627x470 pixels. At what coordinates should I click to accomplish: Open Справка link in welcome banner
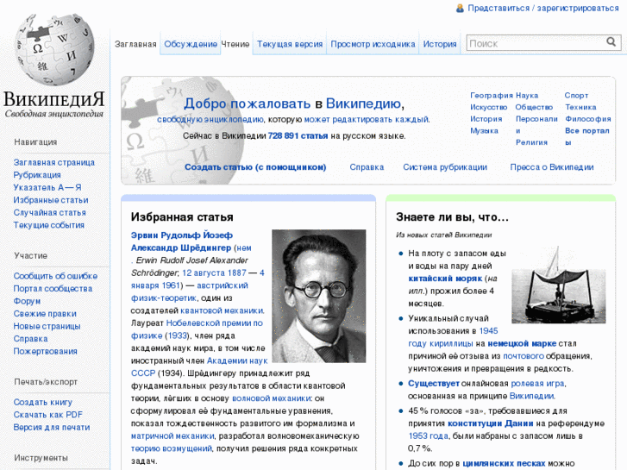367,167
